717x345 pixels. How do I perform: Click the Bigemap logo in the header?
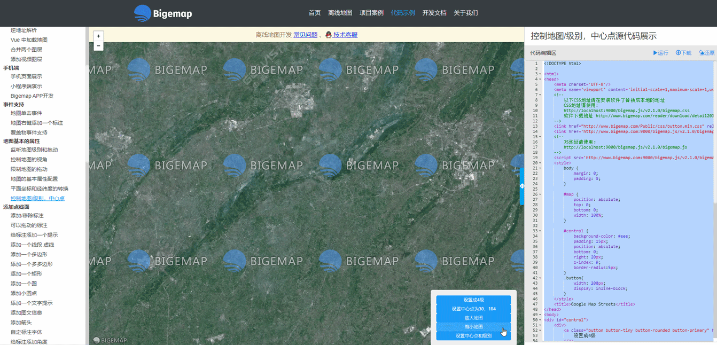pos(163,13)
